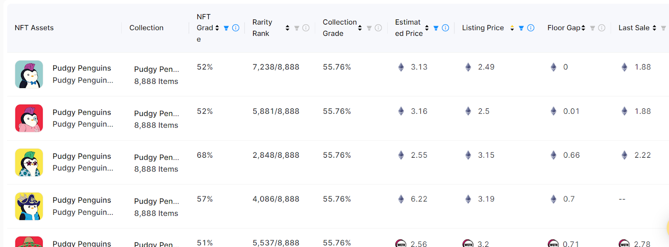The width and height of the screenshot is (669, 247).
Task: Open the Rarity Rank filter icon
Action: (296, 28)
